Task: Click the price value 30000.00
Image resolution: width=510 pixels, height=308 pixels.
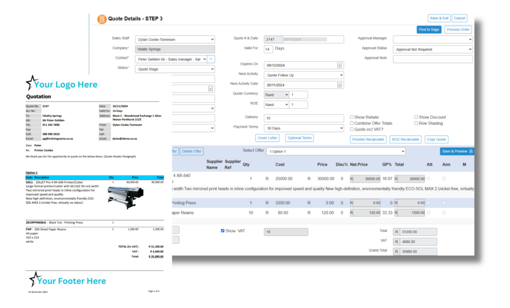Action: click(326, 179)
